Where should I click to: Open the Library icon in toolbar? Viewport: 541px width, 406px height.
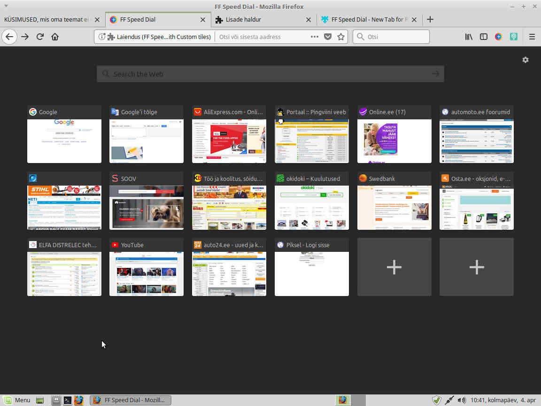(469, 37)
